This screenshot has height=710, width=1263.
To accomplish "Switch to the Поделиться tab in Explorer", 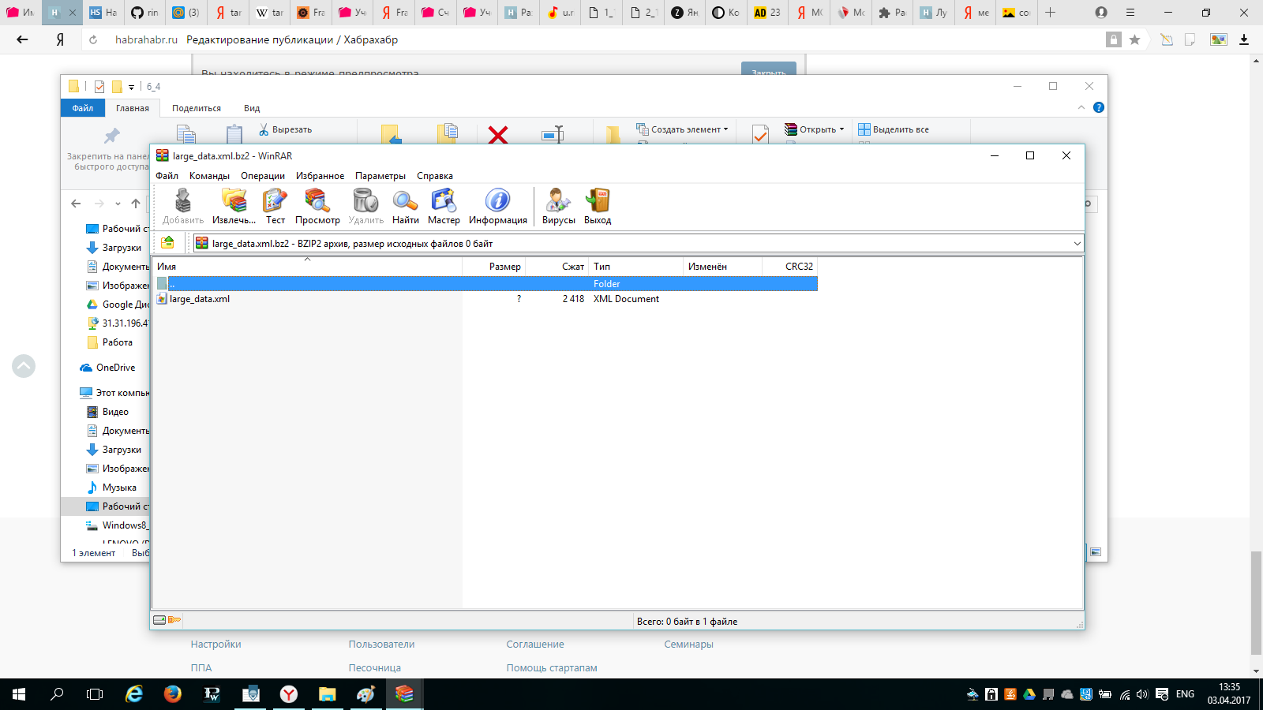I will tap(197, 108).
